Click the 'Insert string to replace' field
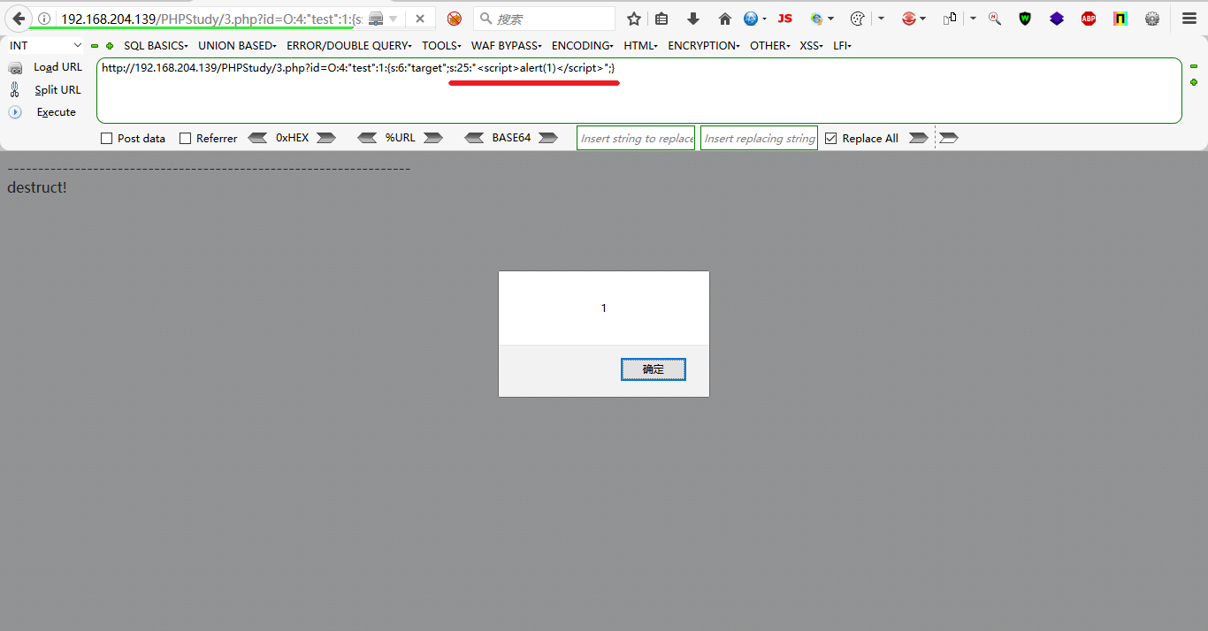Screen dimensions: 1208x631 pos(635,137)
